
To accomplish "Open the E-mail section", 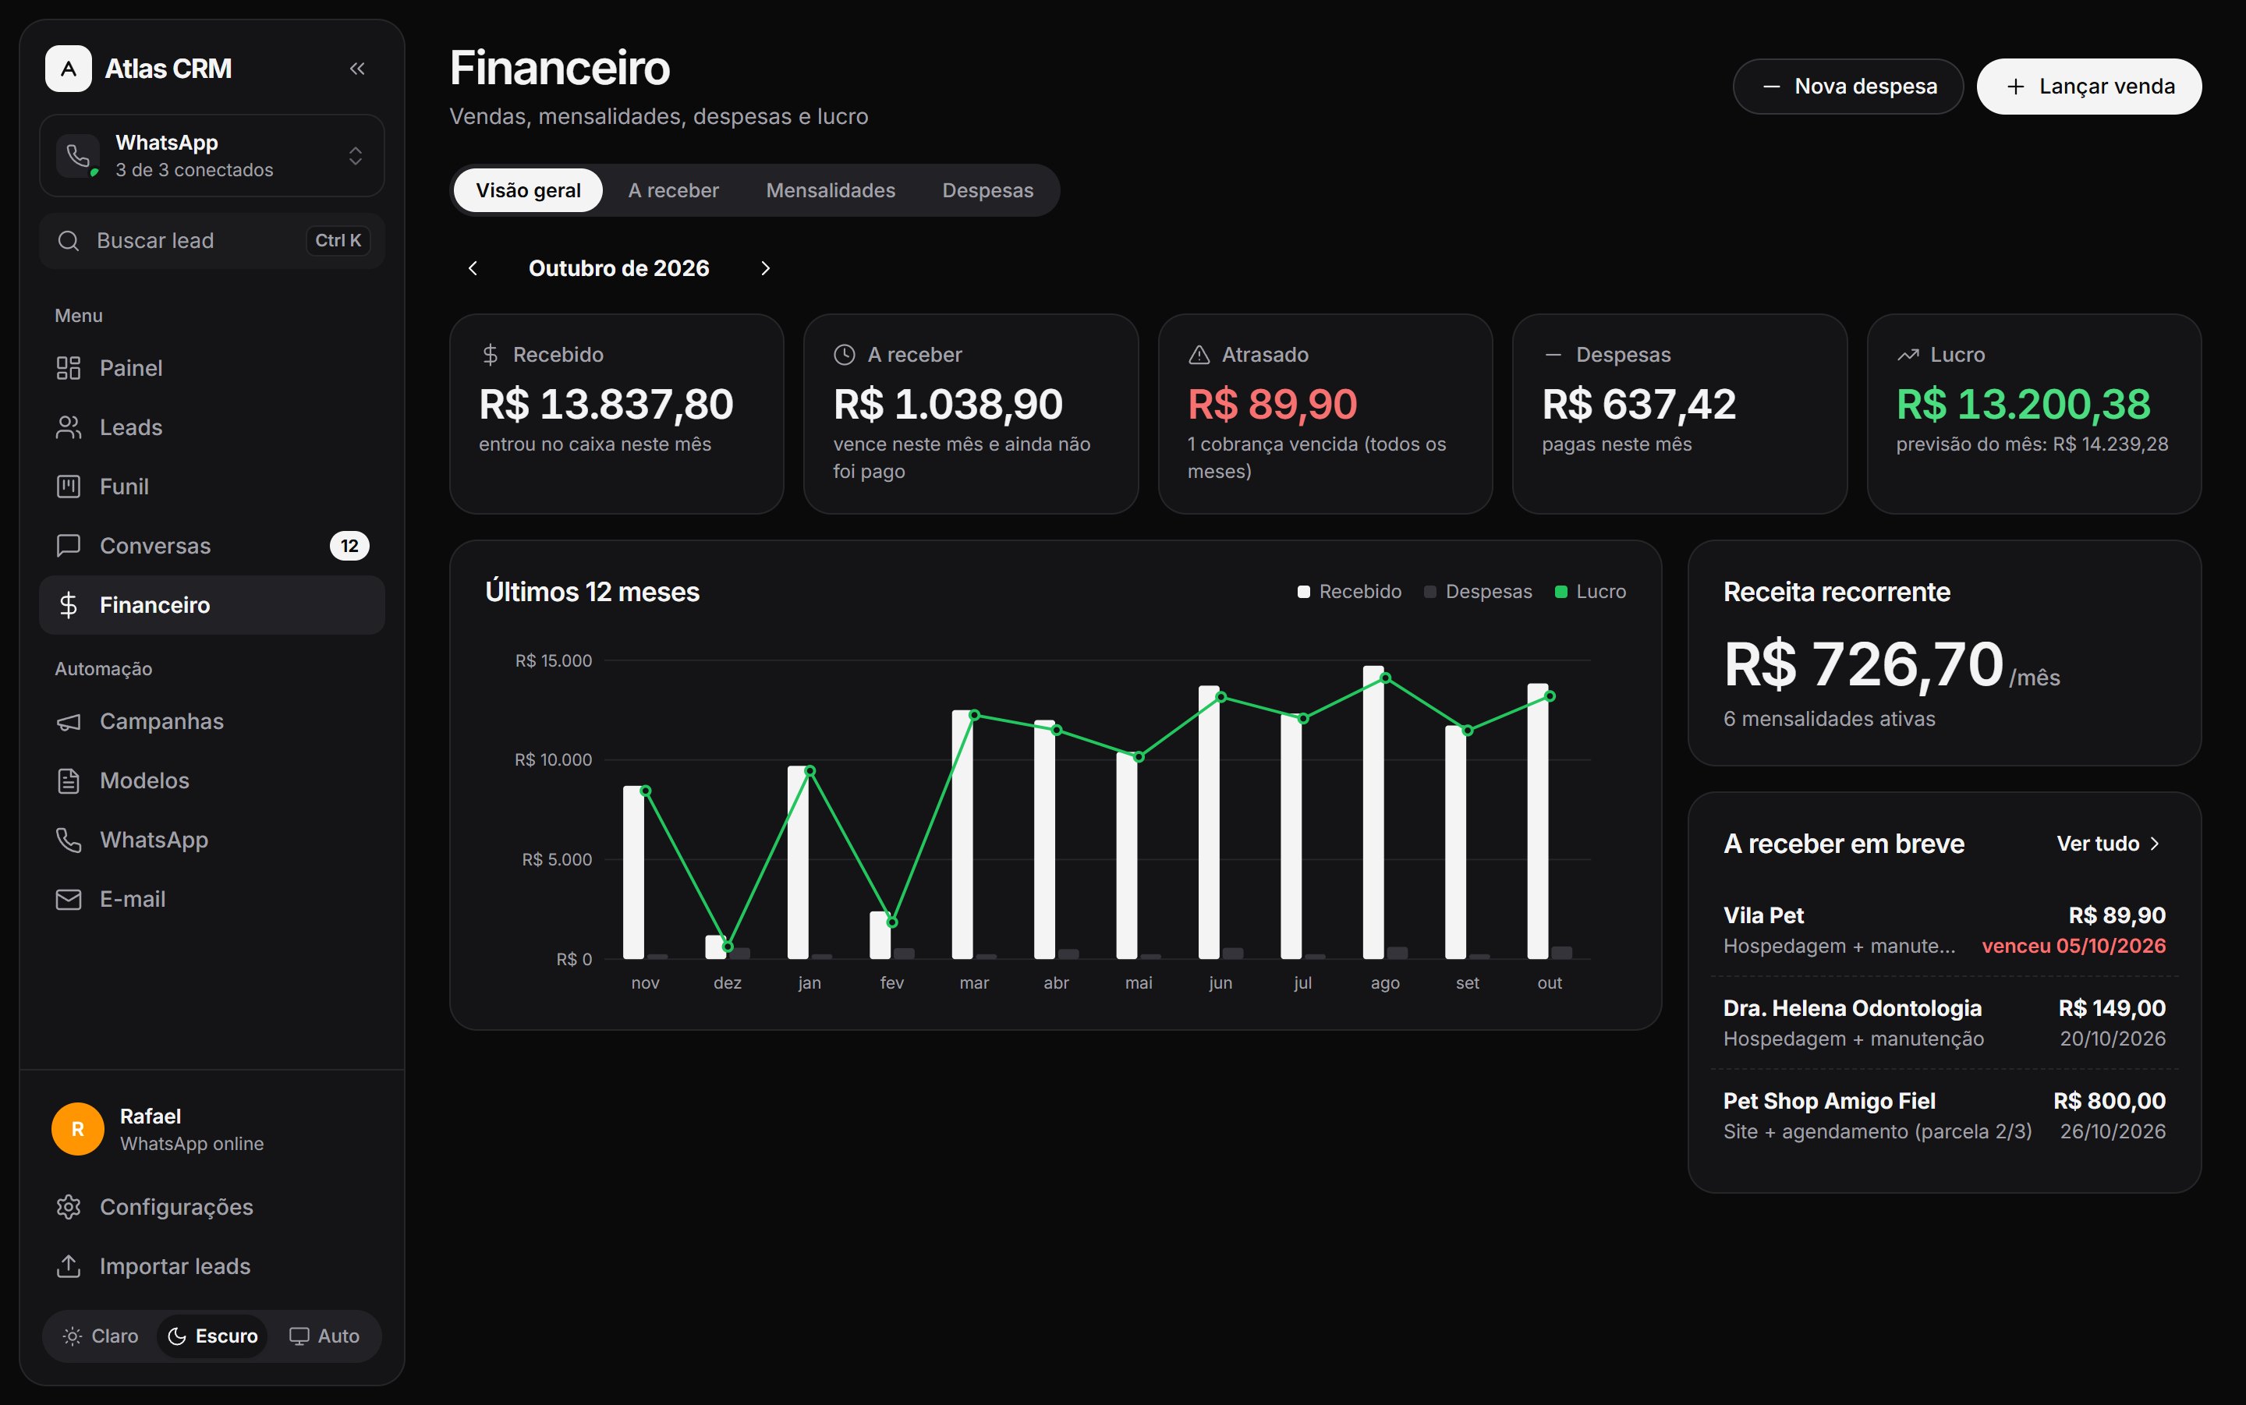I will coord(212,900).
